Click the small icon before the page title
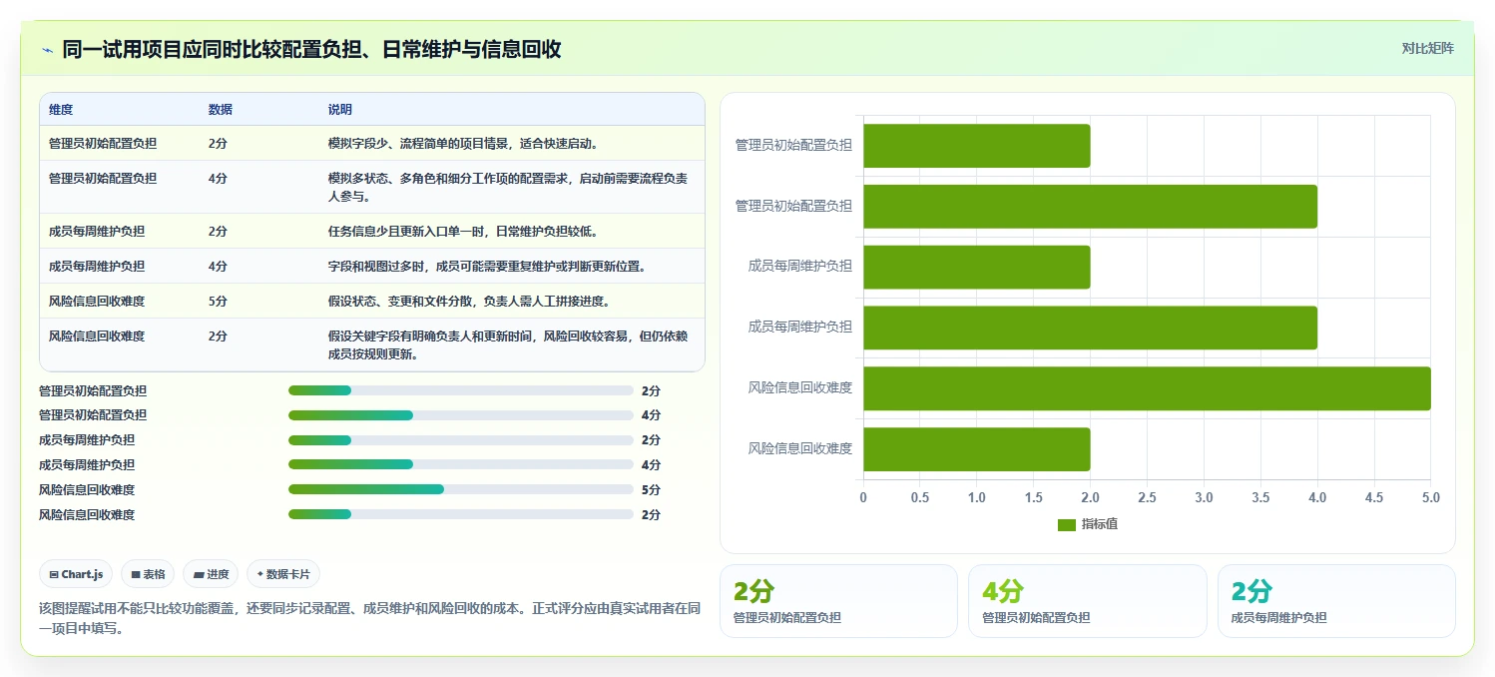The height and width of the screenshot is (677, 1495). (x=47, y=49)
